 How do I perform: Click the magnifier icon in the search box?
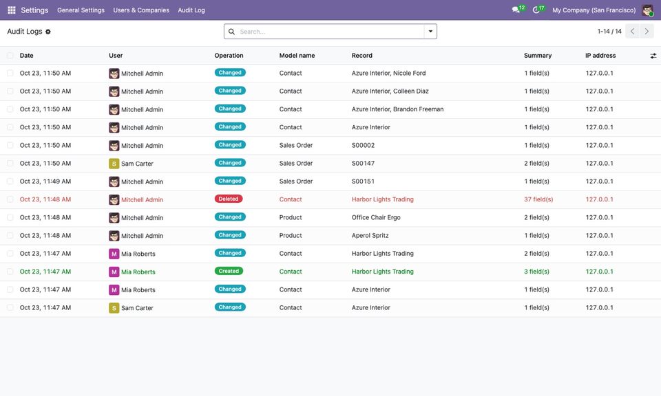(231, 32)
